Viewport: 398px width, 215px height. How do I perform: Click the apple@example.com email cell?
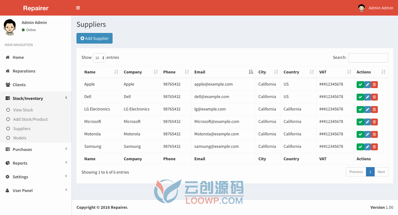pos(224,84)
